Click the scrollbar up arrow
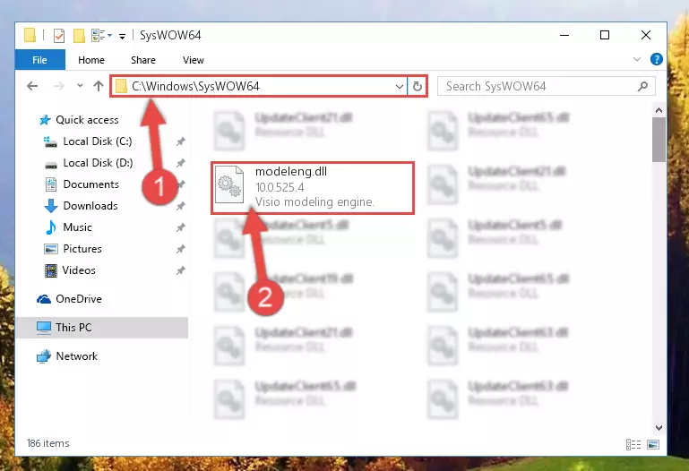 click(x=659, y=110)
